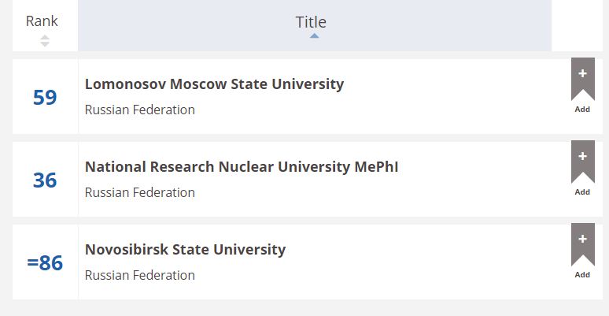Open National Research Nuclear University MEPhI link
Screen dimensions: 609x316
pyautogui.click(x=242, y=167)
